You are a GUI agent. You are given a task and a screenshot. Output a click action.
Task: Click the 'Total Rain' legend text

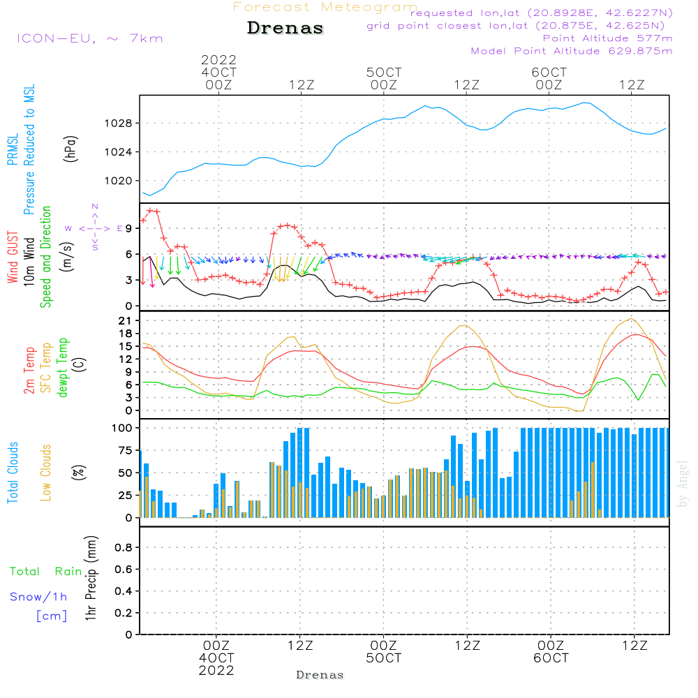(x=45, y=572)
